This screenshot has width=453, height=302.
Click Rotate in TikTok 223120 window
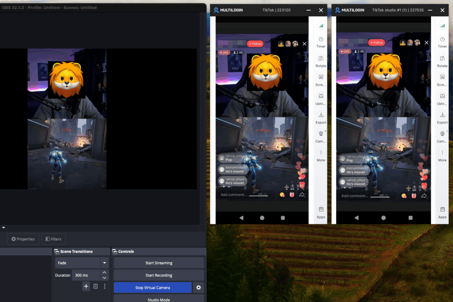click(321, 61)
